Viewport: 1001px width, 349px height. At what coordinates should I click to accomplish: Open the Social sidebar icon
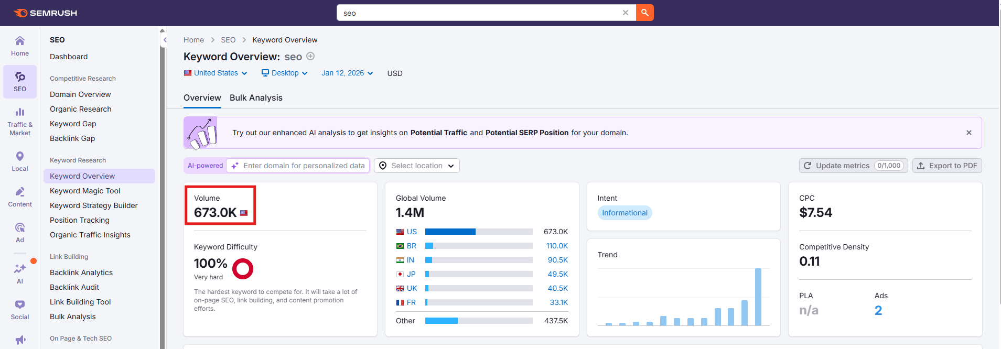20,310
